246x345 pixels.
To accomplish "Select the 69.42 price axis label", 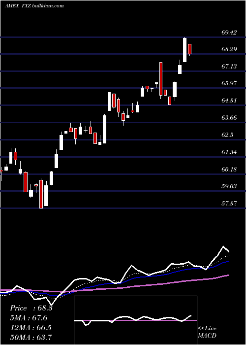I will tap(229, 33).
